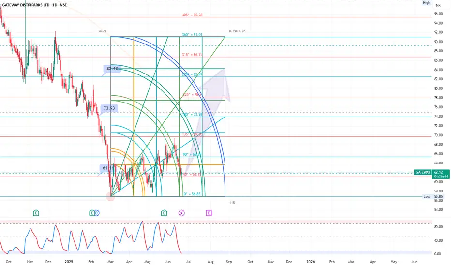Open the blue D dividend marker
451x266 pixels.
97,213
